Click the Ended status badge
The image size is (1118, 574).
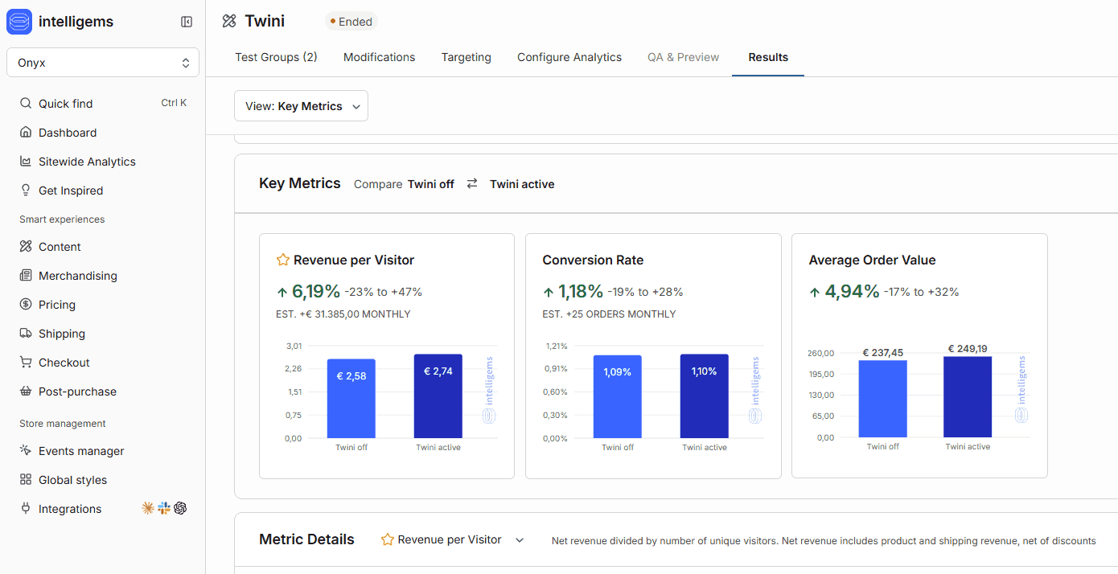coord(351,22)
